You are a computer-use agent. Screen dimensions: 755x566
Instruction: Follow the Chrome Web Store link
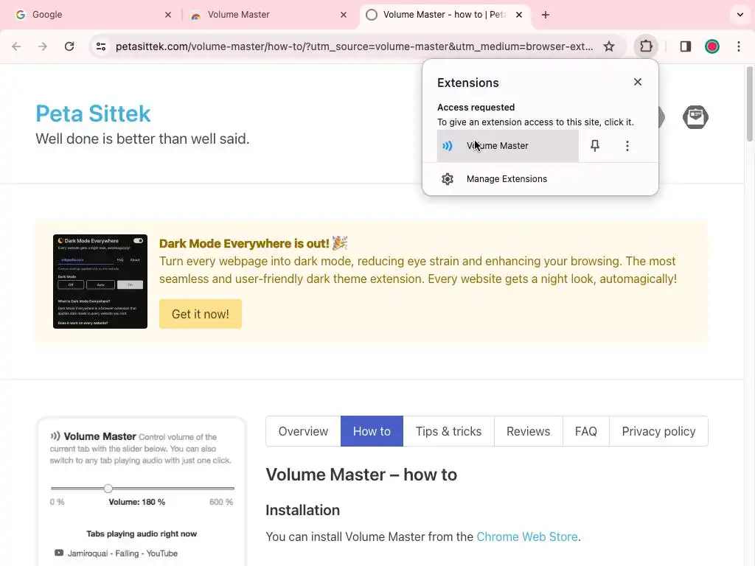click(x=526, y=537)
